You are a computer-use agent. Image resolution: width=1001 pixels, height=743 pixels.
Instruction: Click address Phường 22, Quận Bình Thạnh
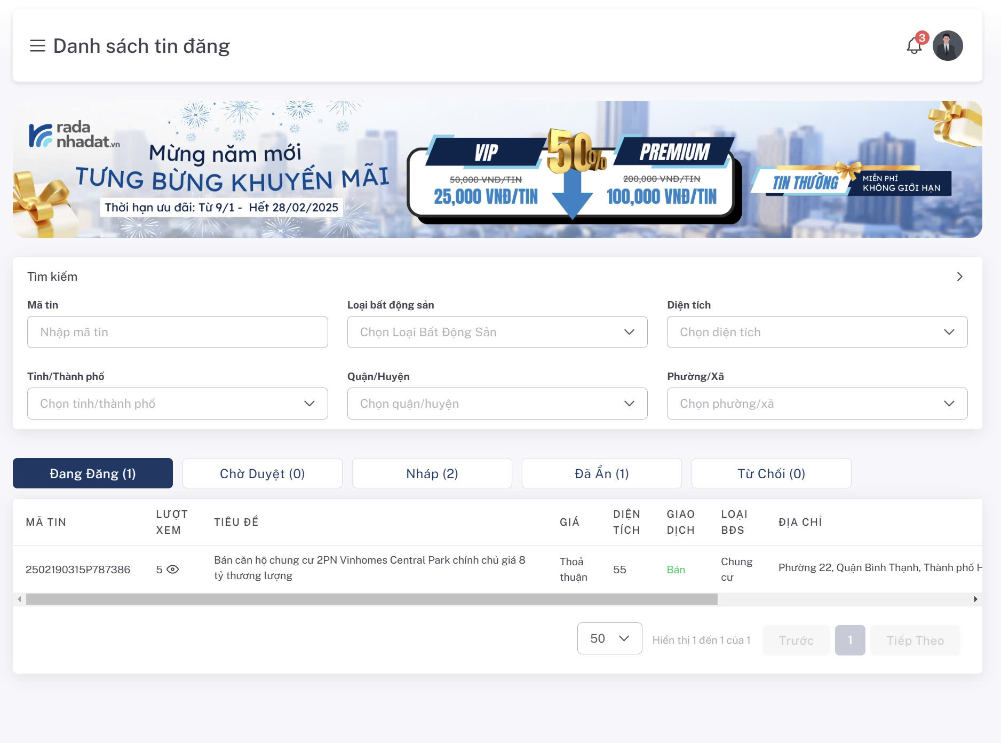click(880, 567)
